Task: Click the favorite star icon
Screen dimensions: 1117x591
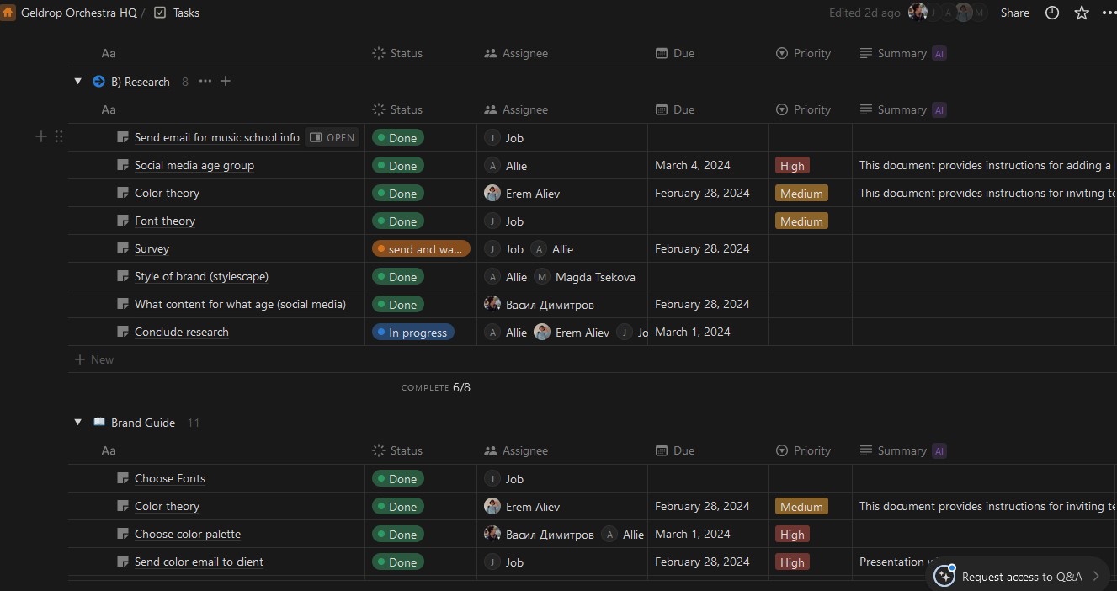Action: tap(1082, 13)
